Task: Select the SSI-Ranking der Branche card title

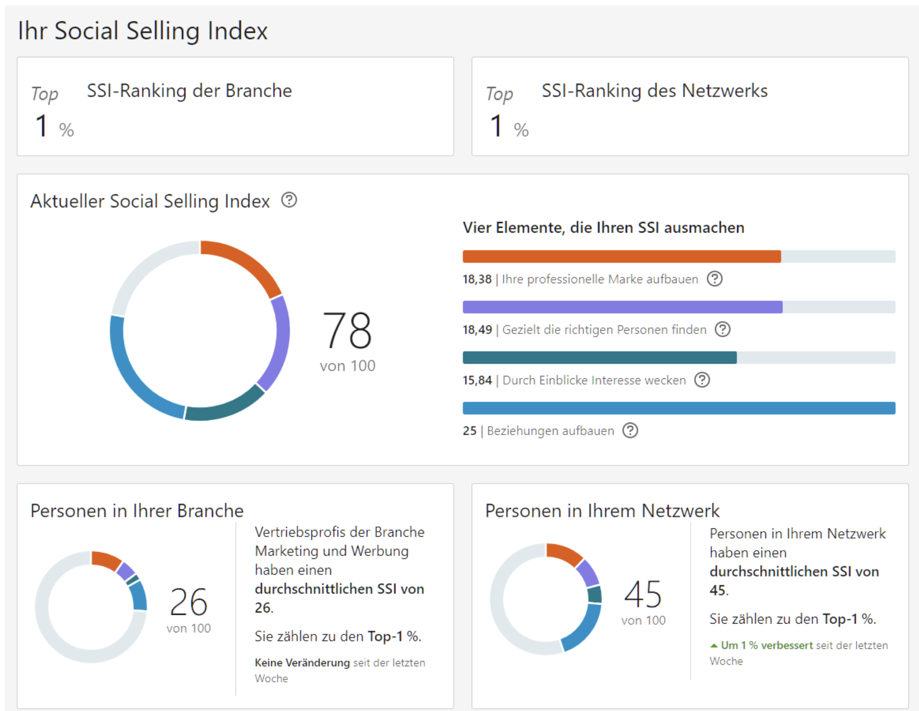Action: click(x=189, y=91)
